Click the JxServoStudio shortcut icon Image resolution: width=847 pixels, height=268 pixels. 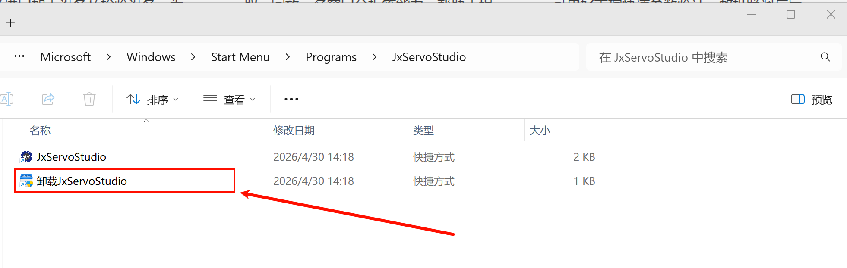coord(26,157)
